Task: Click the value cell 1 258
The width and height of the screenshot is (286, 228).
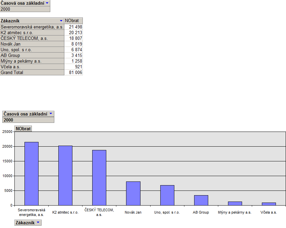Action: pos(73,61)
